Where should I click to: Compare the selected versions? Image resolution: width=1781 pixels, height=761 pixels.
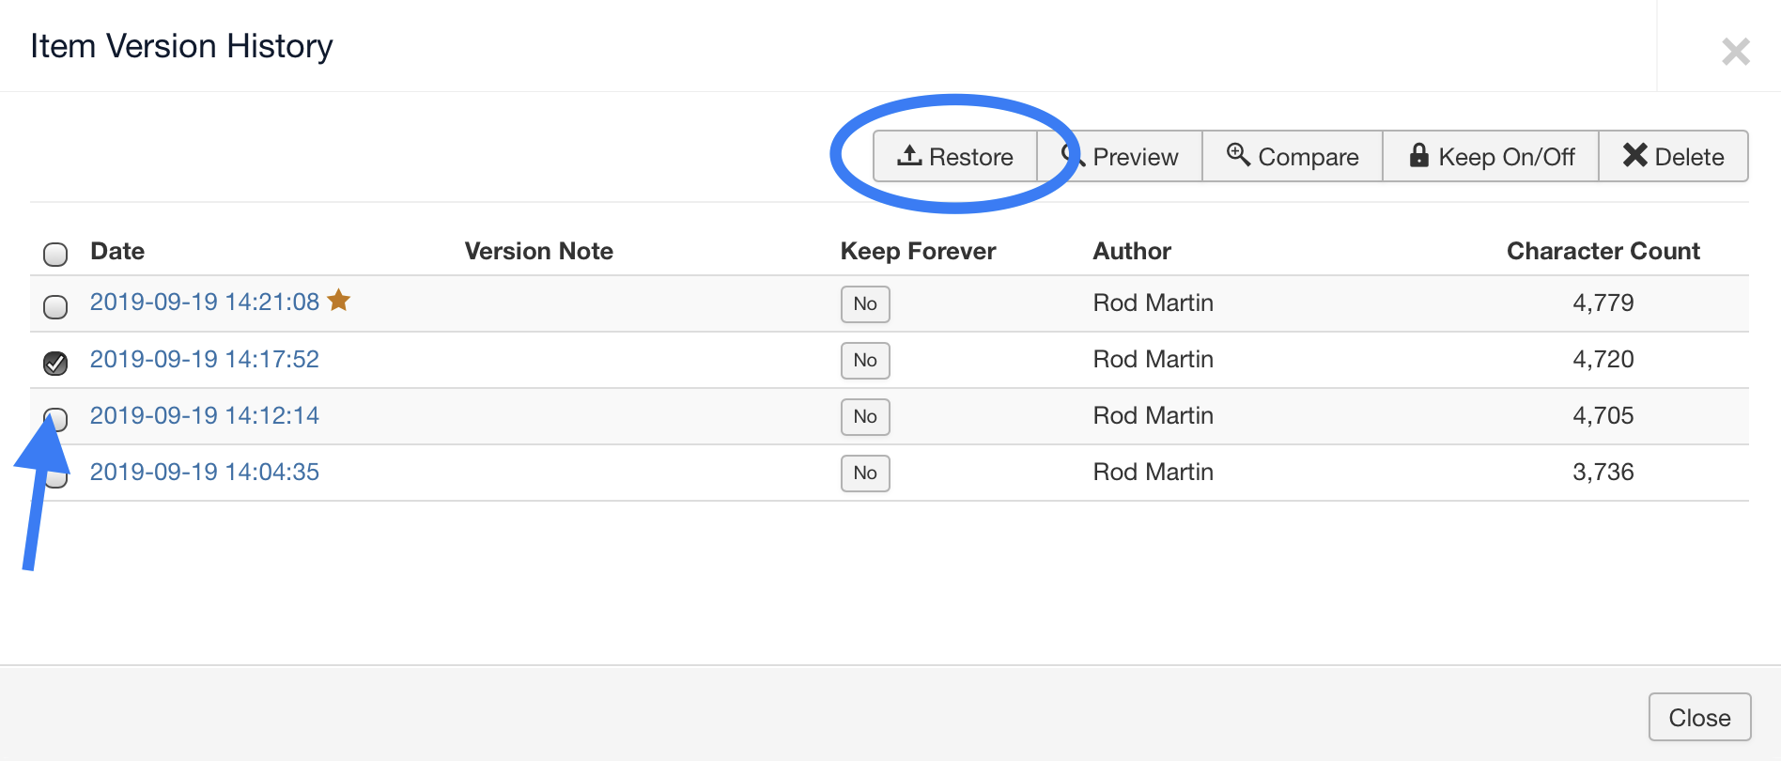coord(1292,156)
